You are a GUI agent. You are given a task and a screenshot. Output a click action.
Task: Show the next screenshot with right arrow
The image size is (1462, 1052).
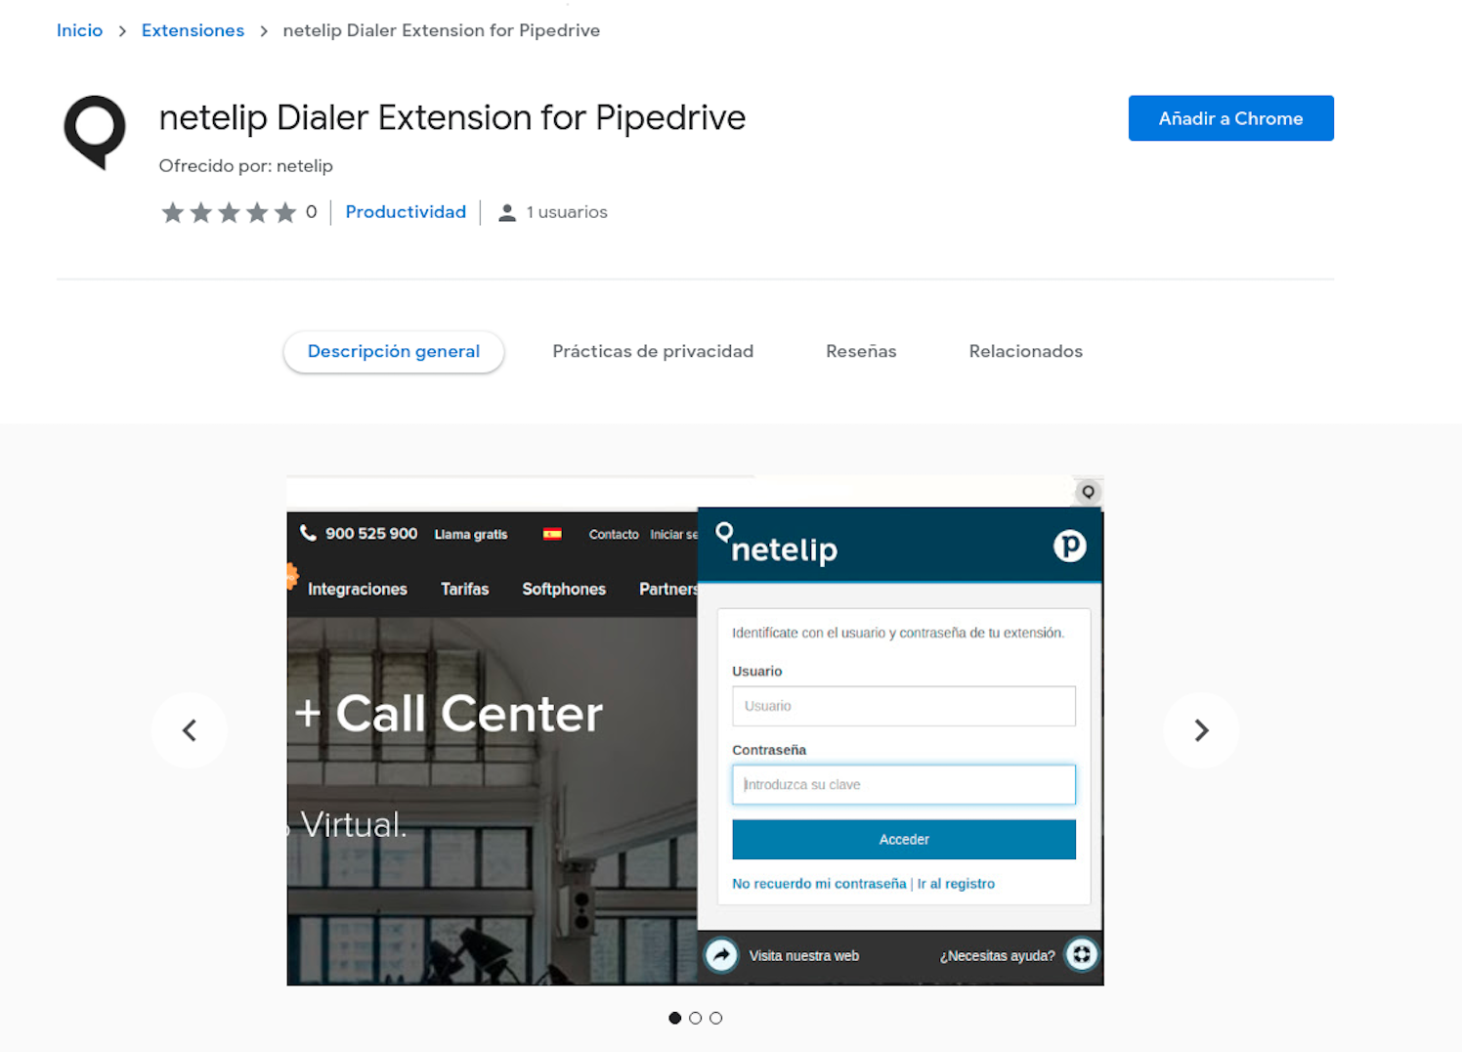[x=1201, y=730]
